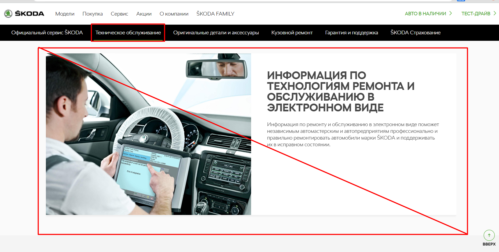Follow the АВТО В НАЛИЧИИ link
The image size is (499, 252).
coord(428,13)
